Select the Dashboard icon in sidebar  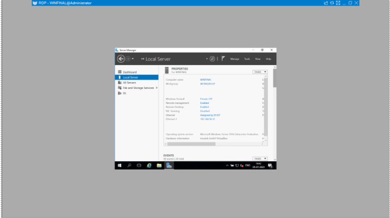[120, 72]
